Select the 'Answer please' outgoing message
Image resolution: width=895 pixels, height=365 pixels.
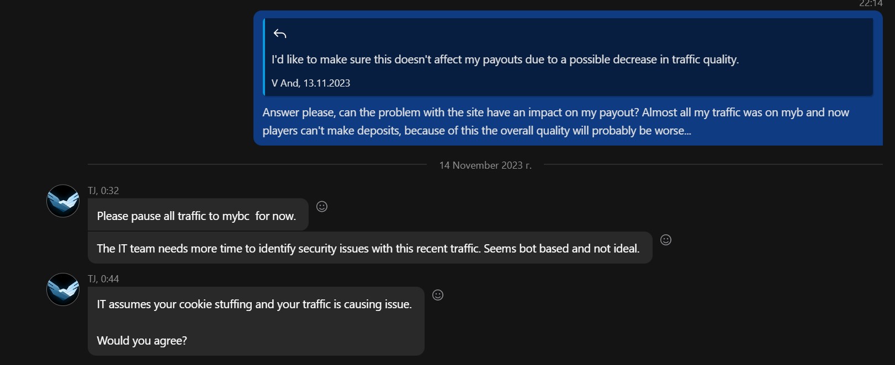[x=568, y=78]
